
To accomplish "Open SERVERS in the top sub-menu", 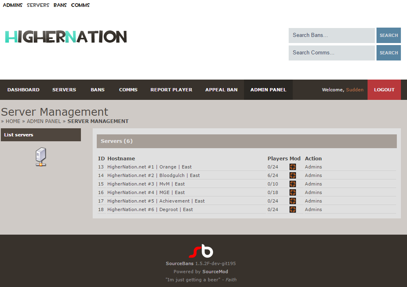I will [x=38, y=5].
